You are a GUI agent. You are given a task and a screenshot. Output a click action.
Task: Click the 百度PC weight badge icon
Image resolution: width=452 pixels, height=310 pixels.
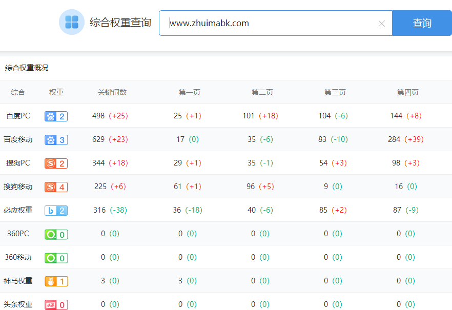(56, 116)
